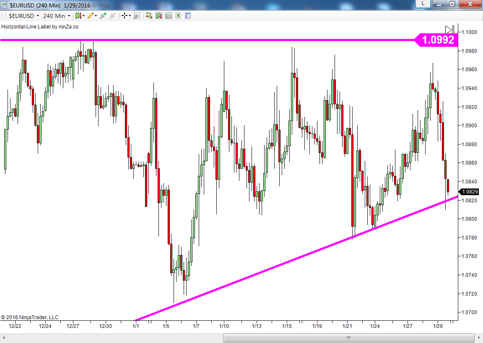Select the magenta 1.0992 price label
The image size is (483, 343).
(436, 40)
